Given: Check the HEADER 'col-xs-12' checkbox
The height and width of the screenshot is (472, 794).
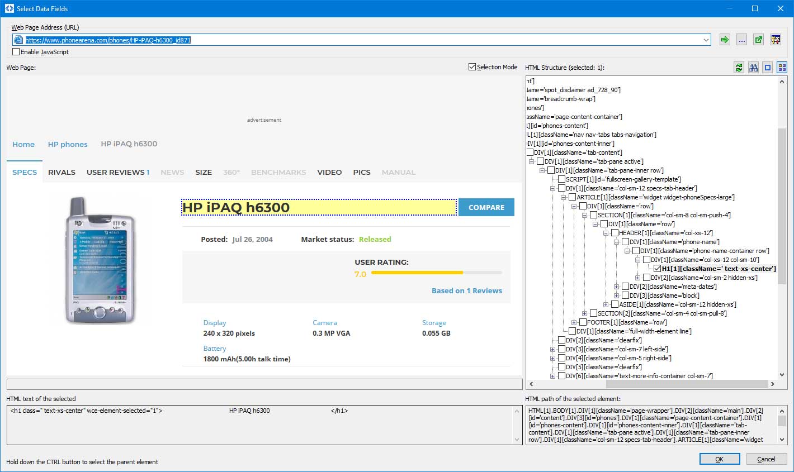Looking at the screenshot, I should click(615, 233).
